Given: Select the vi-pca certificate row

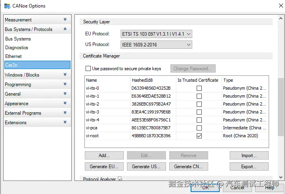Looking at the screenshot, I should (177, 128).
